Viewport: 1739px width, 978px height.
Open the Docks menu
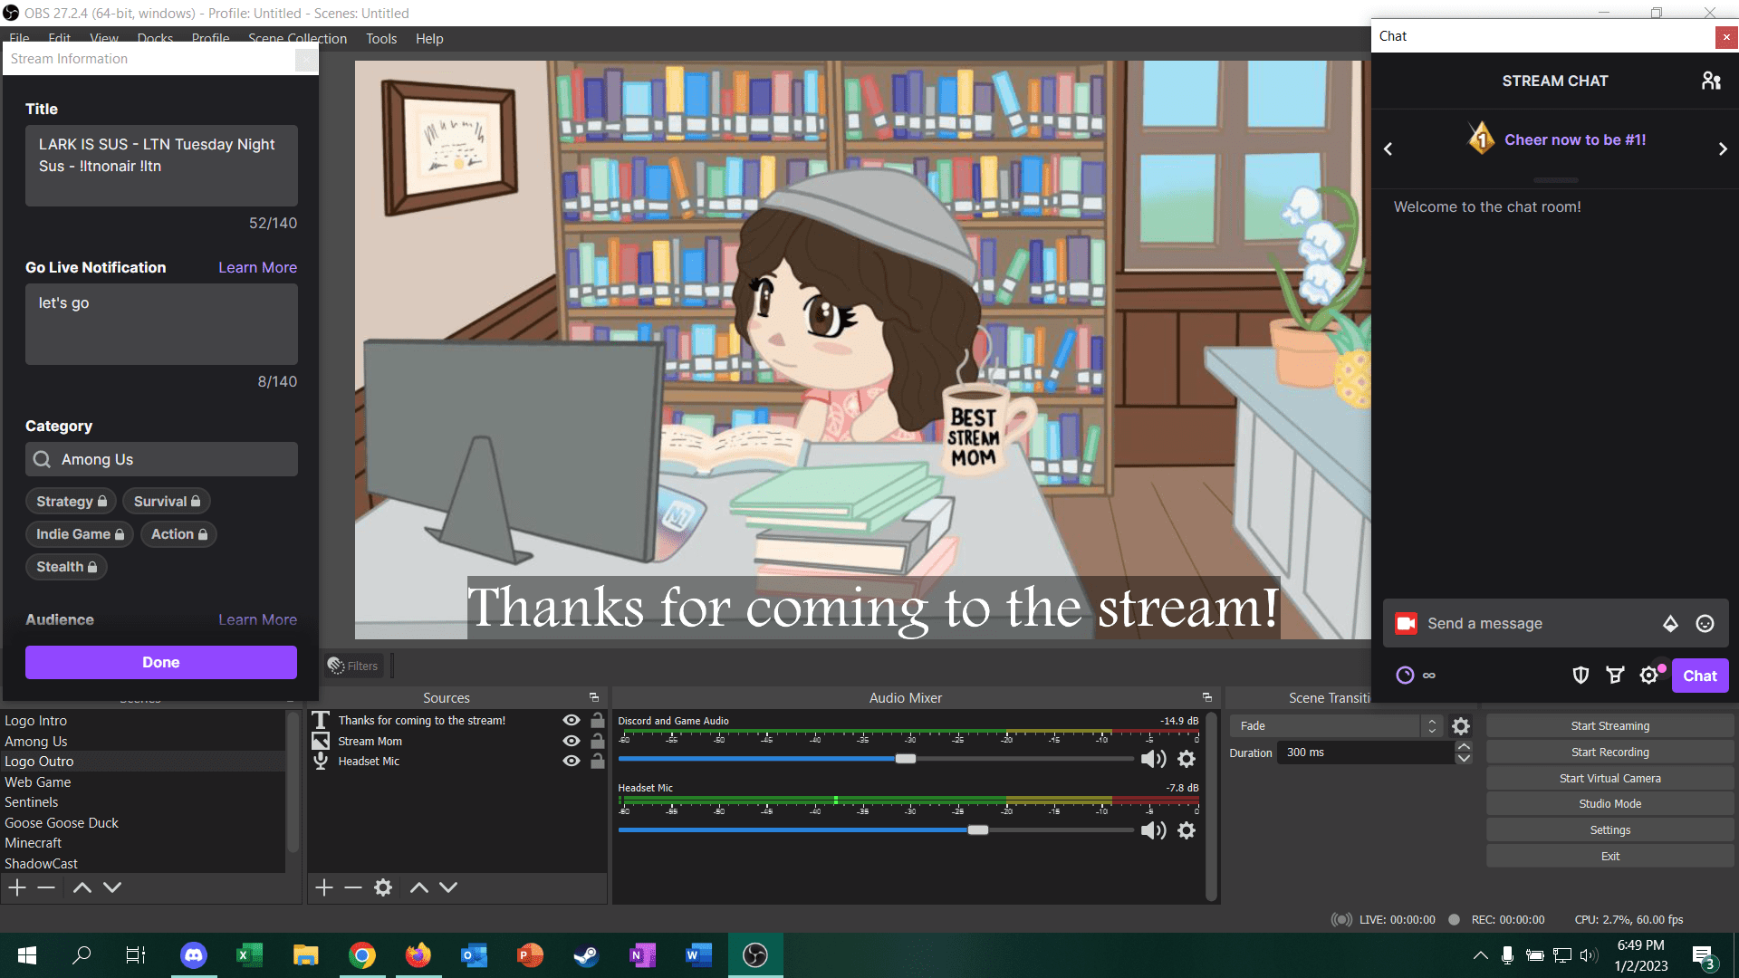tap(154, 38)
